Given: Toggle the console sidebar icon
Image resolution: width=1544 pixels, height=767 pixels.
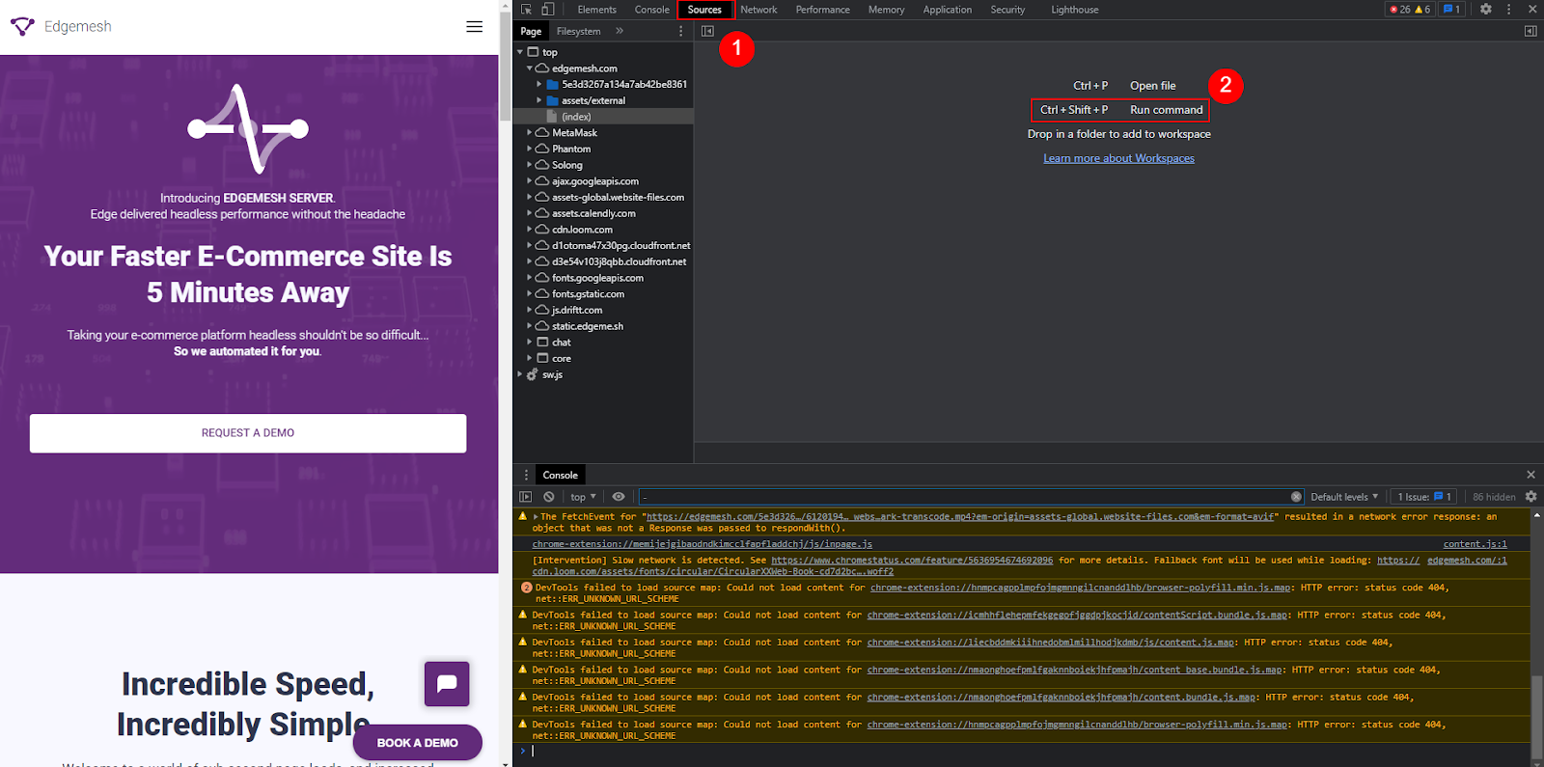Looking at the screenshot, I should pos(526,497).
